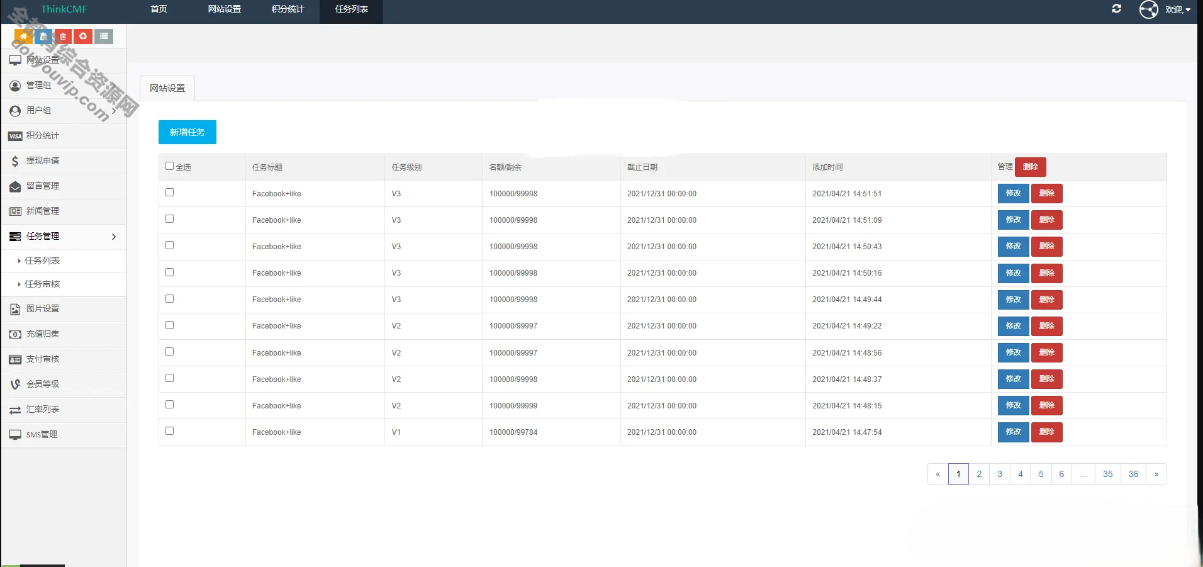Click the user avatar icon at top right

tap(1149, 9)
